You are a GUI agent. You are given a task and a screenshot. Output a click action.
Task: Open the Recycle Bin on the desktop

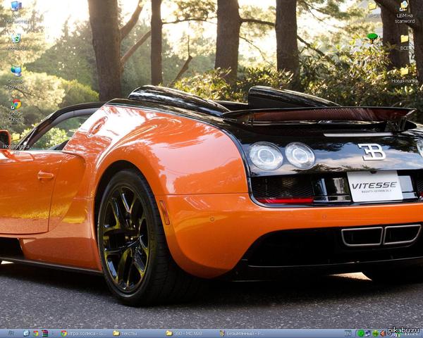[x=16, y=38]
